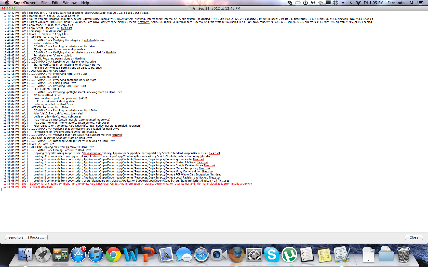Zoom the log window with green button

coord(14,8)
